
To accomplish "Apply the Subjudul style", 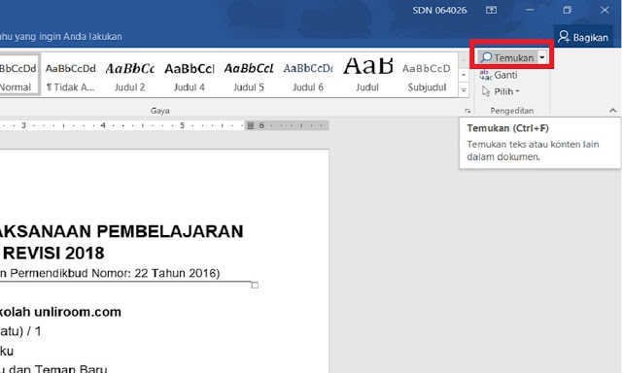I will tap(427, 77).
